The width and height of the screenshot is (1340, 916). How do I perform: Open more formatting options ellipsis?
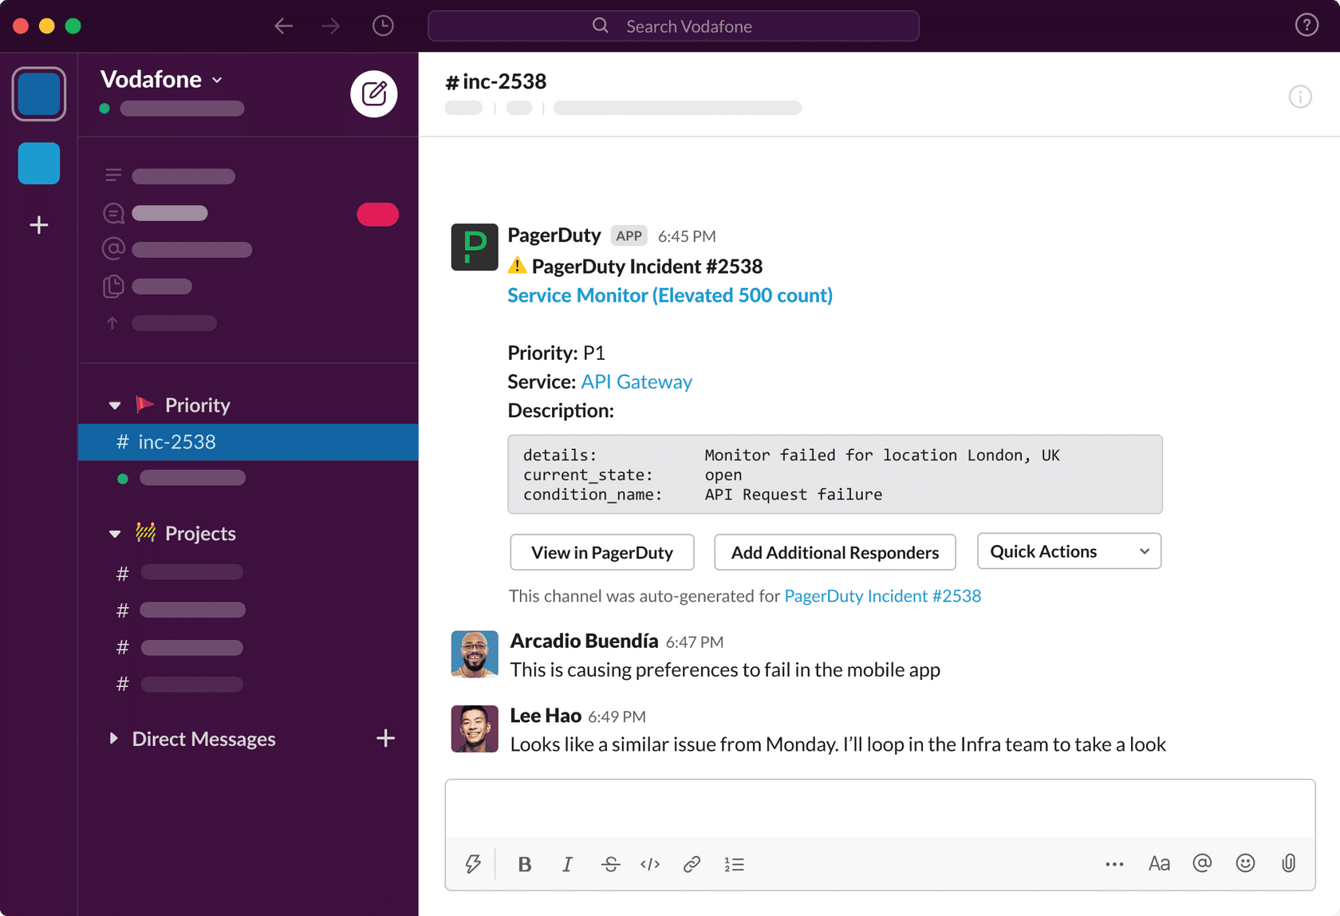[x=1114, y=864]
